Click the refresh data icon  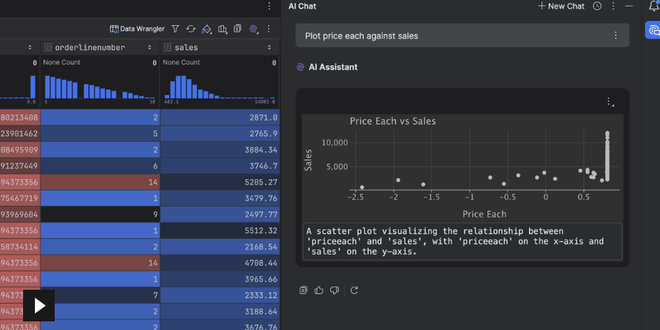pos(191,29)
